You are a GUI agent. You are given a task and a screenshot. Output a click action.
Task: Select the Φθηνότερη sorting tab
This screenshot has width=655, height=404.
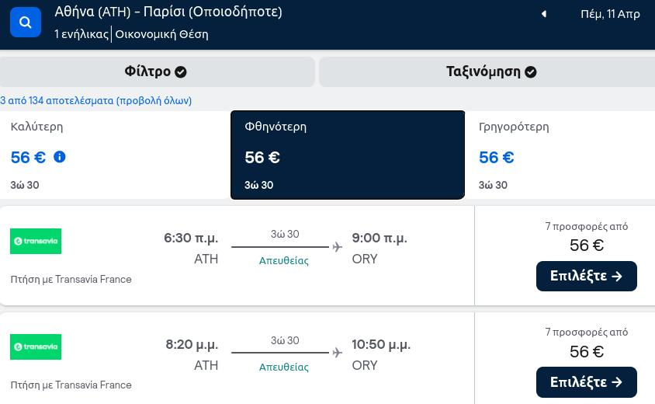[348, 155]
